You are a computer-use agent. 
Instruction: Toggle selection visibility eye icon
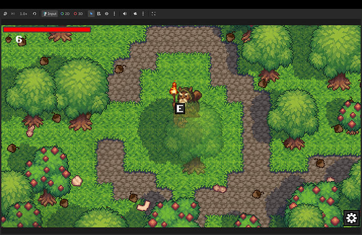tap(107, 14)
